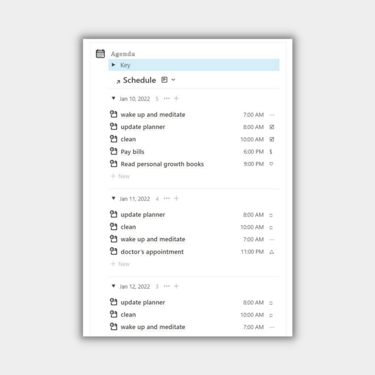Image resolution: width=375 pixels, height=375 pixels.
Task: Open options menu for Jan 11, 2022 group
Action: coord(167,199)
